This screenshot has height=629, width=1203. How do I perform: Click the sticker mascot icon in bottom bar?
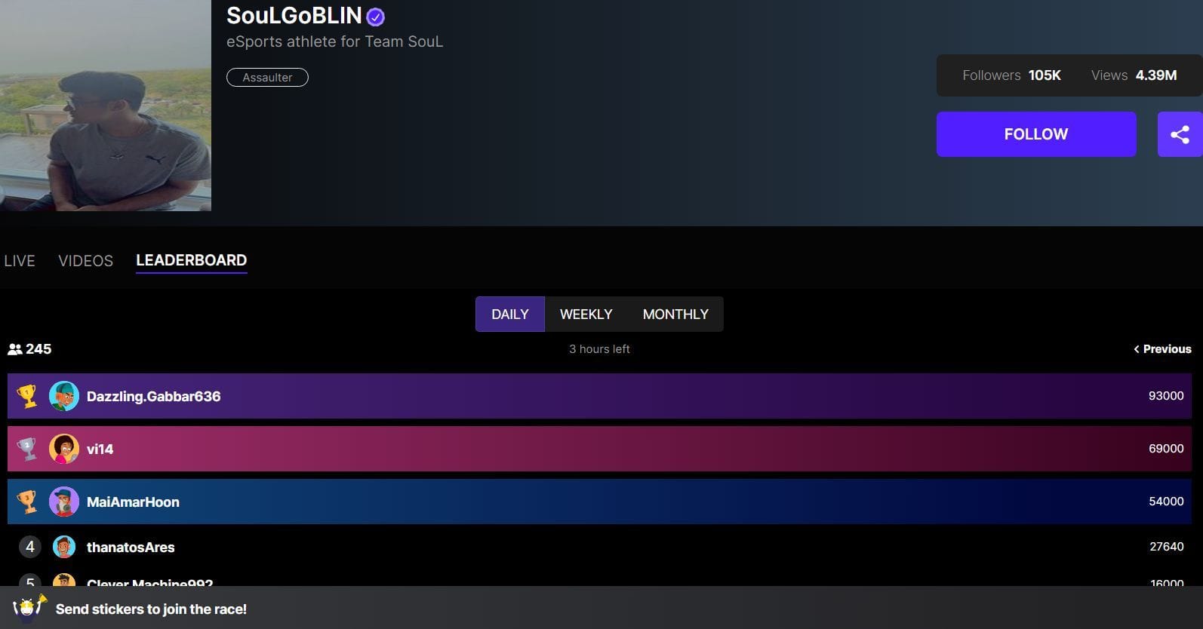[x=29, y=608]
